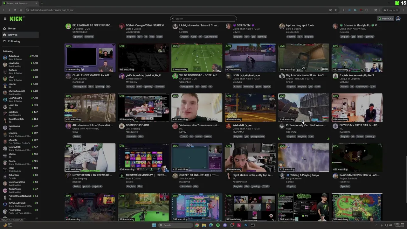Click the Datturaz streamer avatar
407x229 pixels.
335,76
